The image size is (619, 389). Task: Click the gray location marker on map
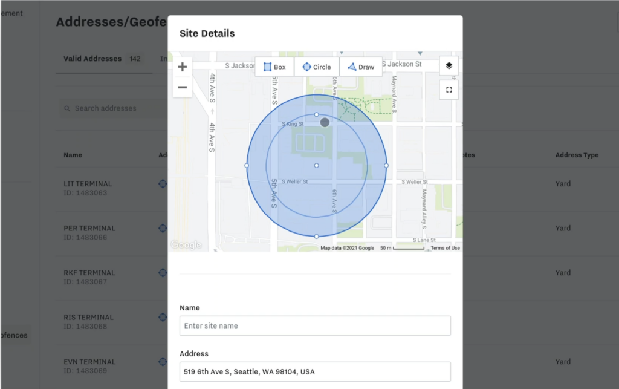(x=325, y=122)
